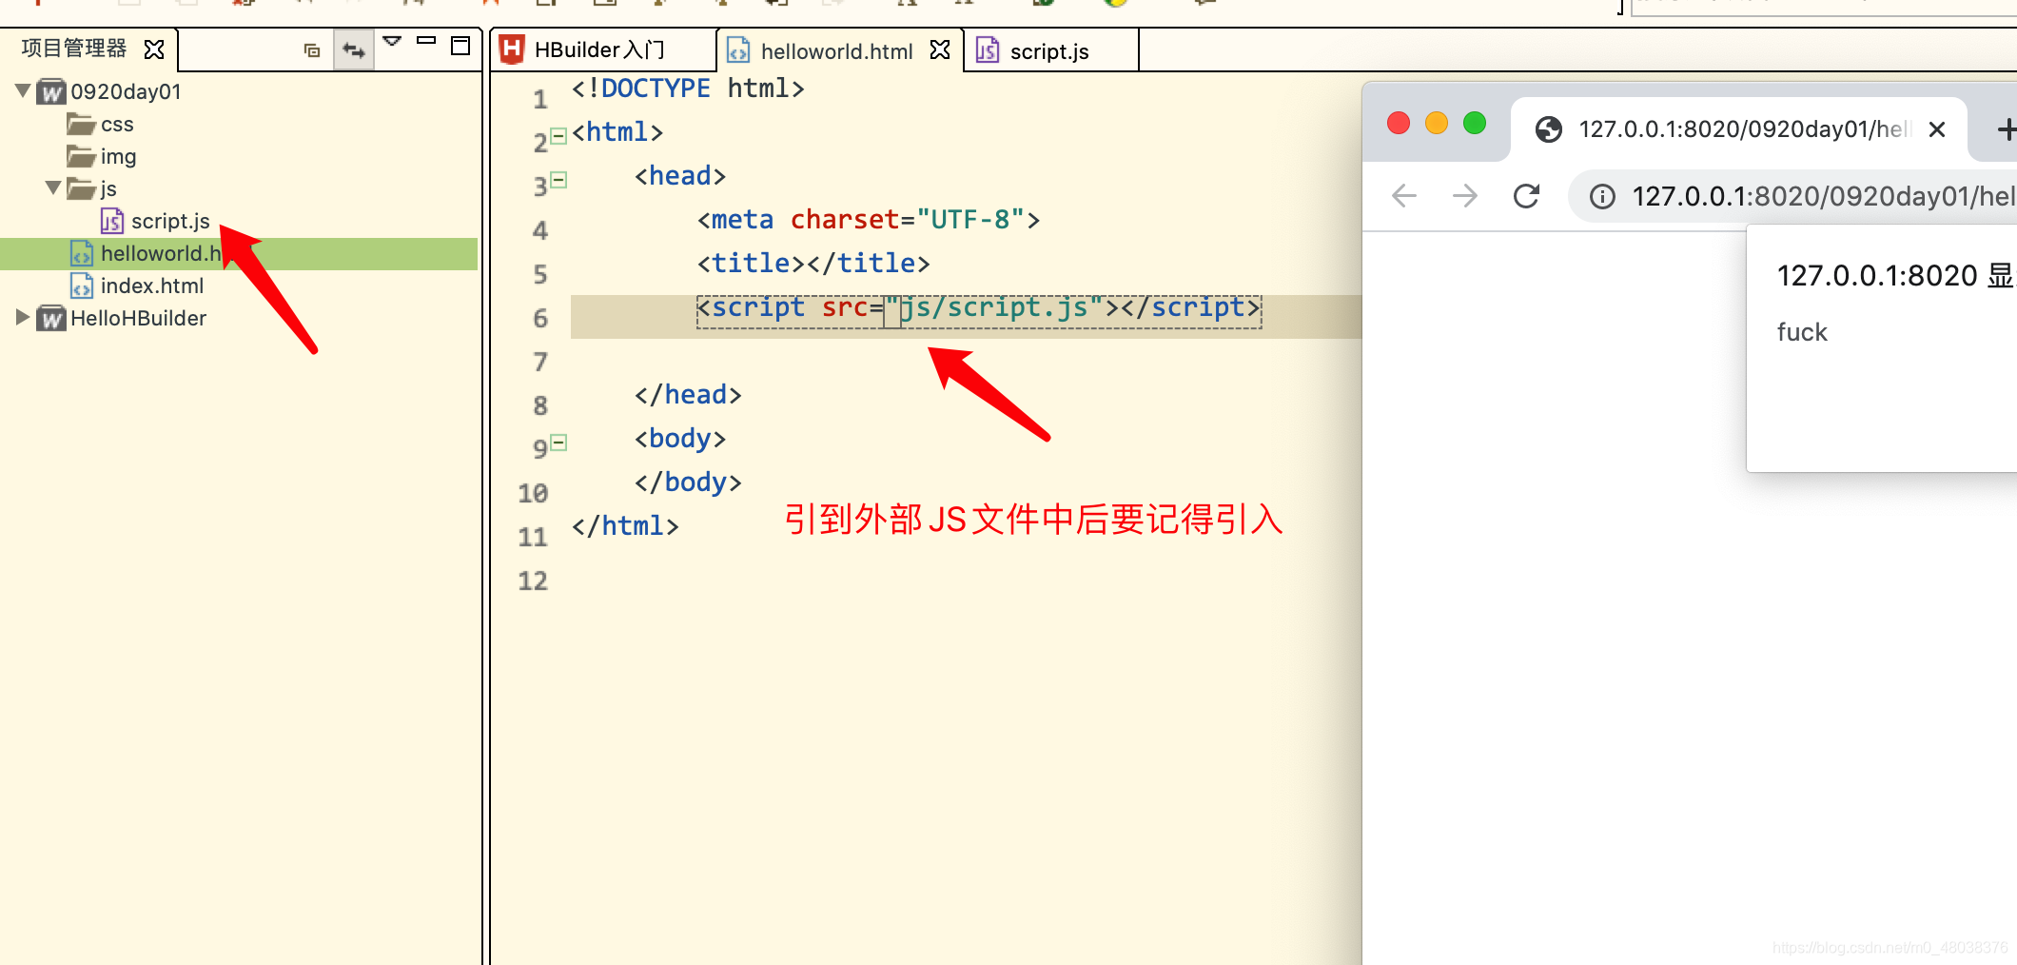
Task: Close the helloworld.html editor tab
Action: 940,49
